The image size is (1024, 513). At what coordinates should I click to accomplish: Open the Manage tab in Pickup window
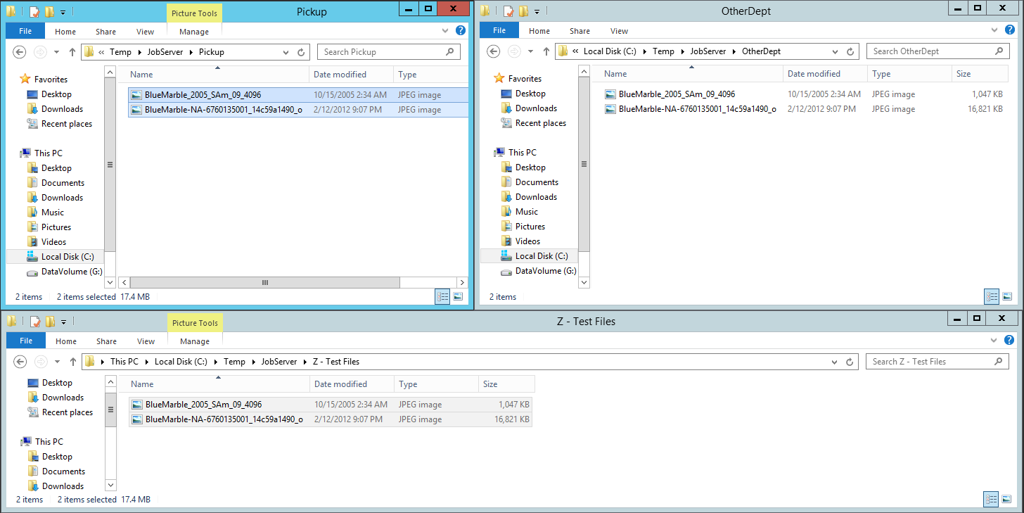coord(194,32)
